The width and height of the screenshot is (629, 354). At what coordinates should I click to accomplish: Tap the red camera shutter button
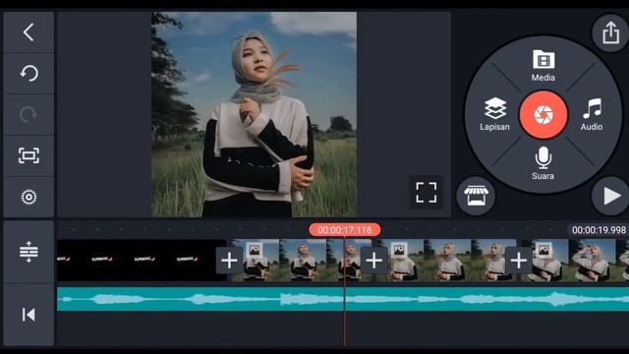point(543,115)
